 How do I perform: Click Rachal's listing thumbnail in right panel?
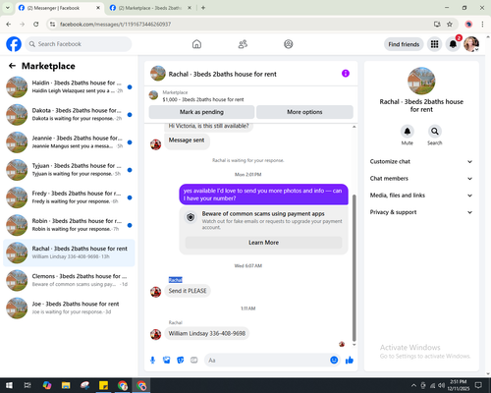pyautogui.click(x=421, y=81)
